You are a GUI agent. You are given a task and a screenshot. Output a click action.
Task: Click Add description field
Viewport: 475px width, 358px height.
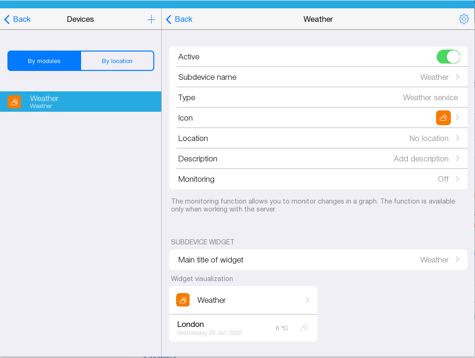click(421, 159)
